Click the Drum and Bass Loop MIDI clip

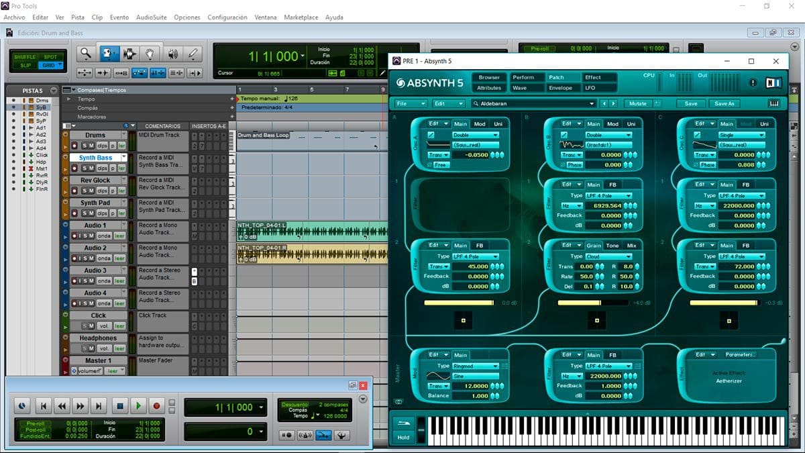coord(312,141)
